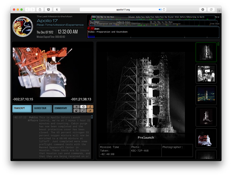The width and height of the screenshot is (232, 176).
Task: Click the satellite dish icon button
Action: (x=77, y=111)
